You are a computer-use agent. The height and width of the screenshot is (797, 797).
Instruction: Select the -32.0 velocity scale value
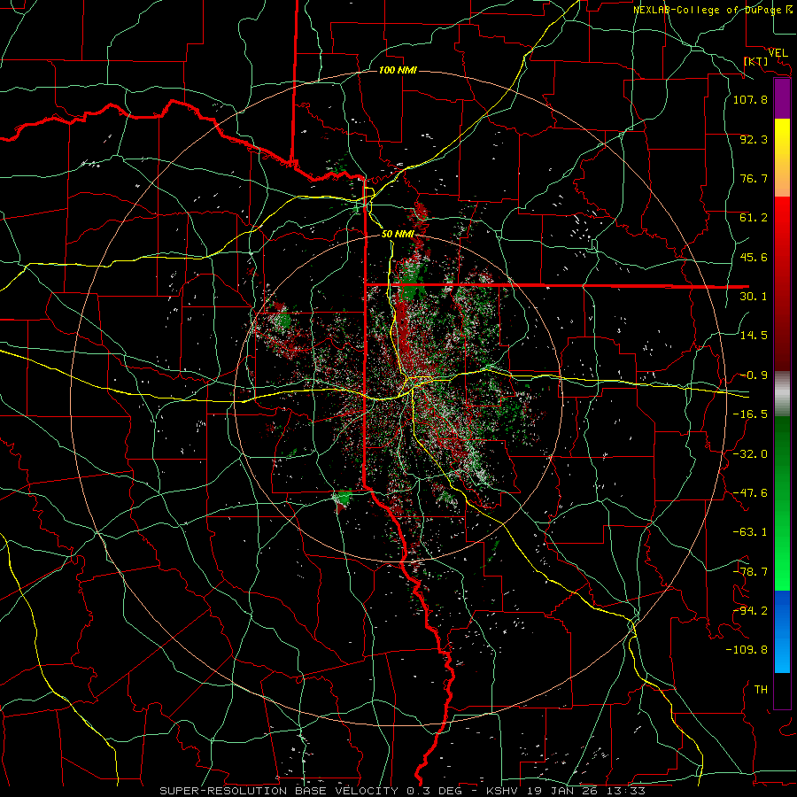pos(750,454)
